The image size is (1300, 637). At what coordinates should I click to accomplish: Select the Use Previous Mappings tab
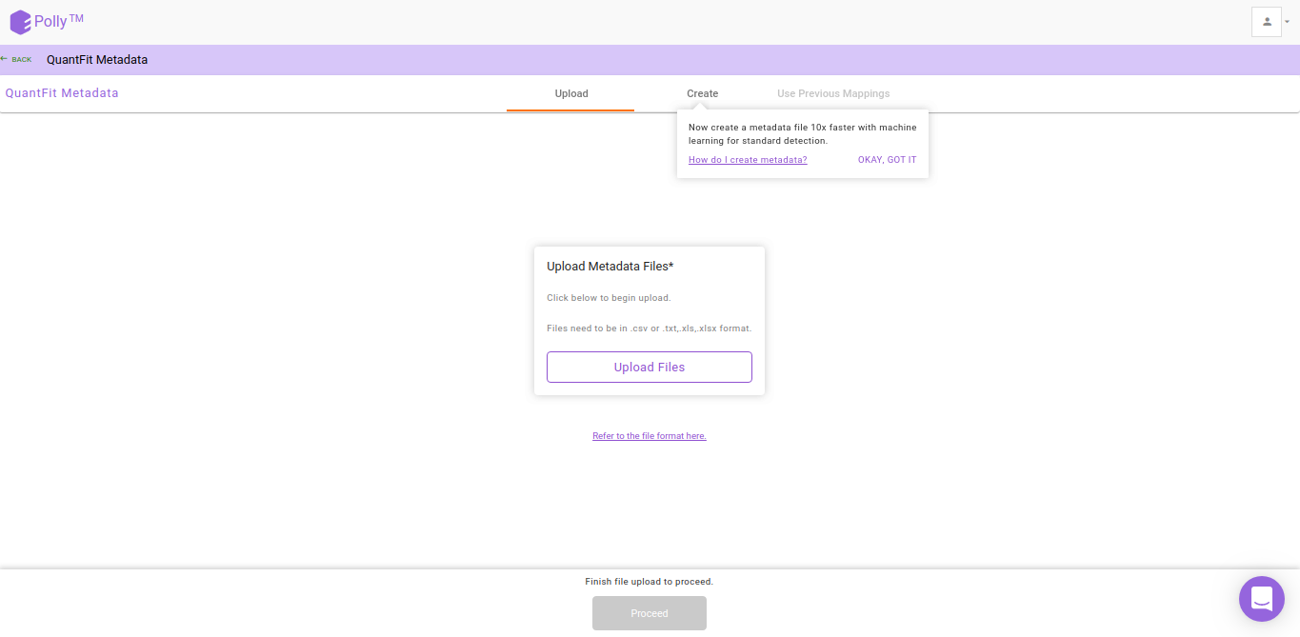click(x=833, y=93)
